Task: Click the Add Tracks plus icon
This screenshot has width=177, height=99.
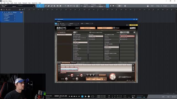Action: [x=22, y=10]
